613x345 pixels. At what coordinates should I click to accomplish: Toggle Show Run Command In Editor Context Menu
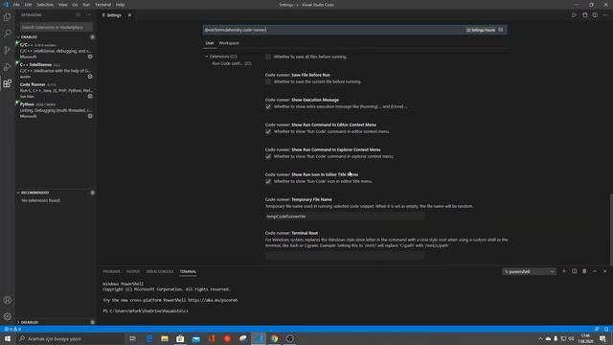[x=268, y=132]
